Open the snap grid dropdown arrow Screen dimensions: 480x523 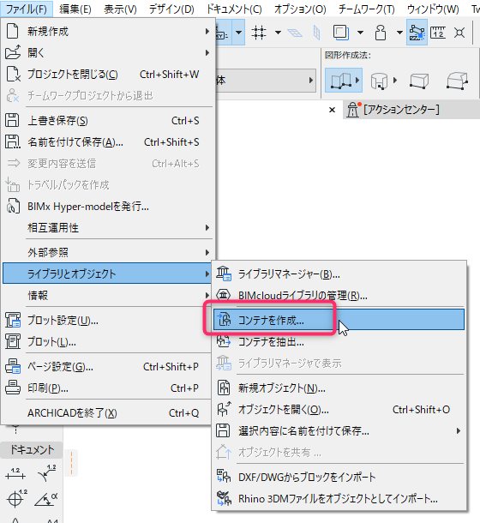[278, 33]
